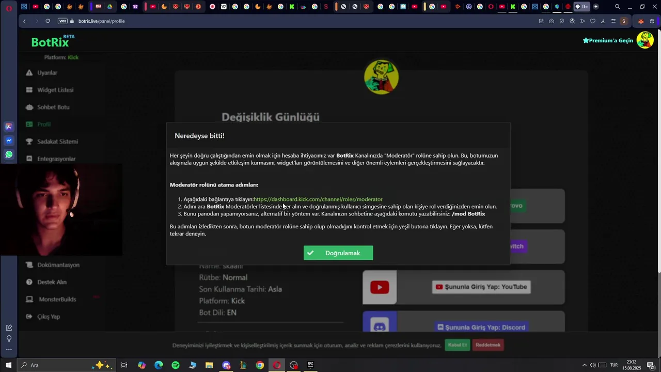Open tab search magnifier in title bar
The width and height of the screenshot is (661, 372).
pyautogui.click(x=618, y=7)
